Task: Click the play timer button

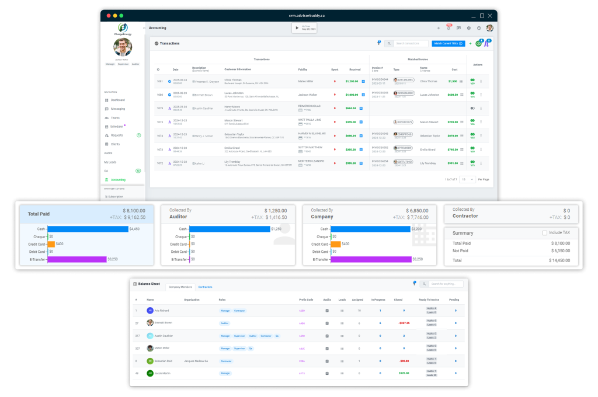Action: click(297, 27)
